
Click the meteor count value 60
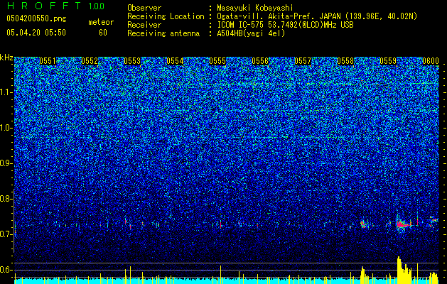[x=103, y=33]
